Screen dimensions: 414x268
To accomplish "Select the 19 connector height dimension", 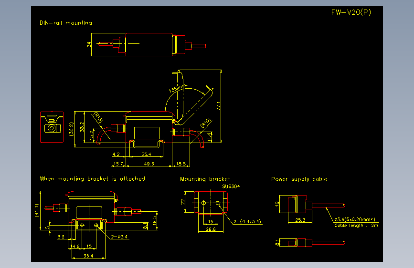I will pyautogui.click(x=277, y=204).
